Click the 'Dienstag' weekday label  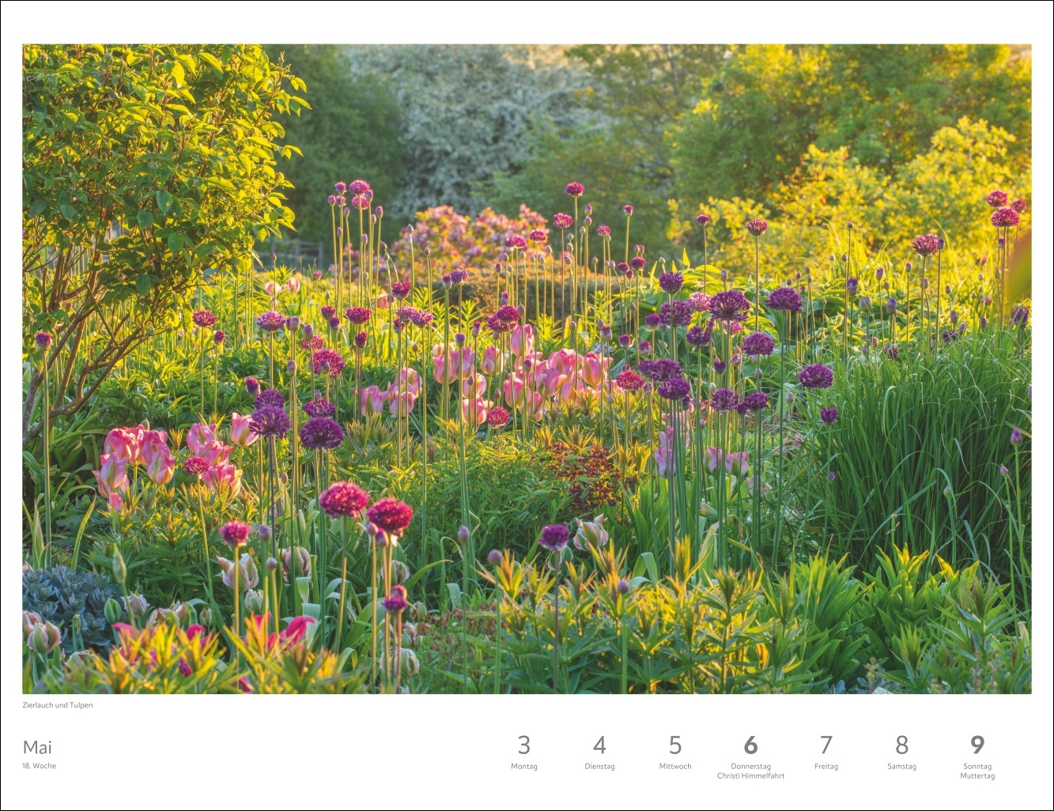pyautogui.click(x=599, y=766)
